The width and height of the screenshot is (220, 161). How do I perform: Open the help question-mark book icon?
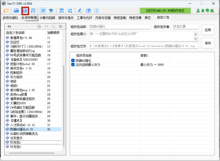88,11
